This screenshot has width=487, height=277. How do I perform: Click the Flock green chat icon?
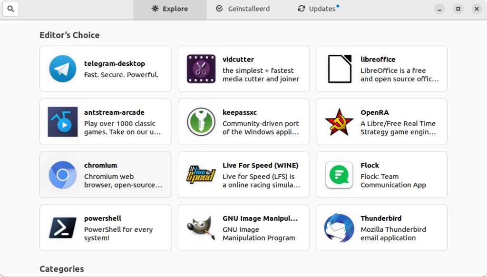pos(339,175)
